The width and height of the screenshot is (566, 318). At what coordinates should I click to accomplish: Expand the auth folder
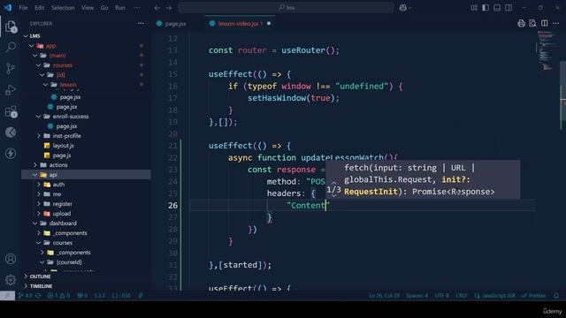39,185
